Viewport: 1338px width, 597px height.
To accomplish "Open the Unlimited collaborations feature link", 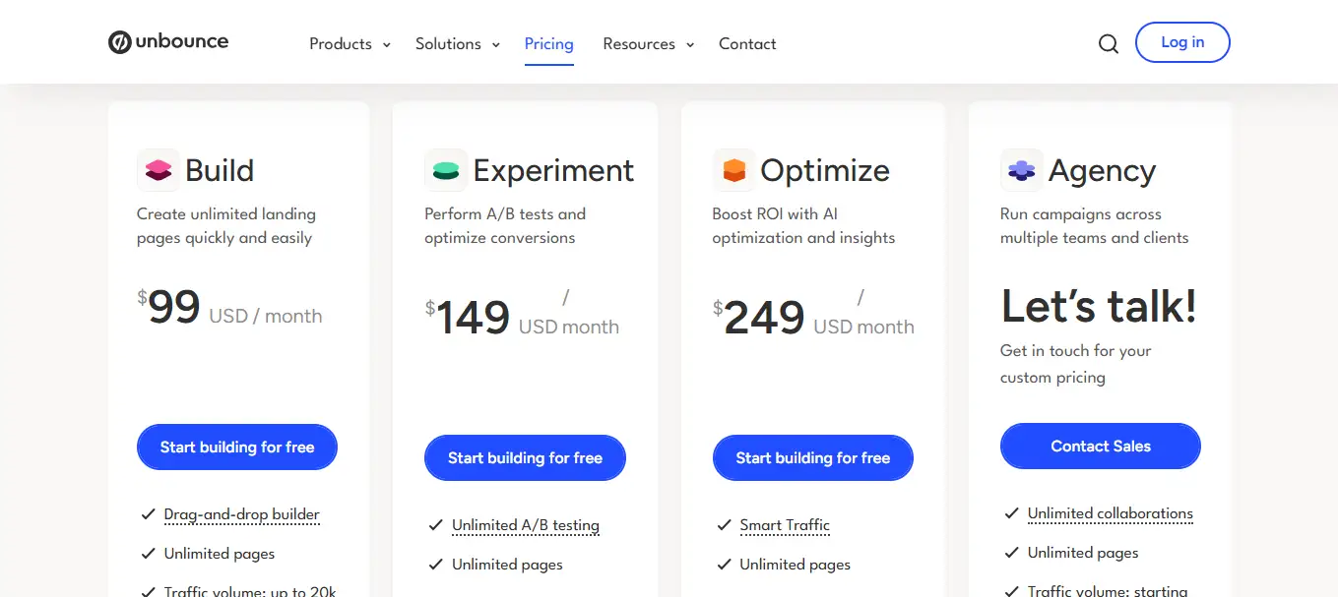I will [1110, 513].
